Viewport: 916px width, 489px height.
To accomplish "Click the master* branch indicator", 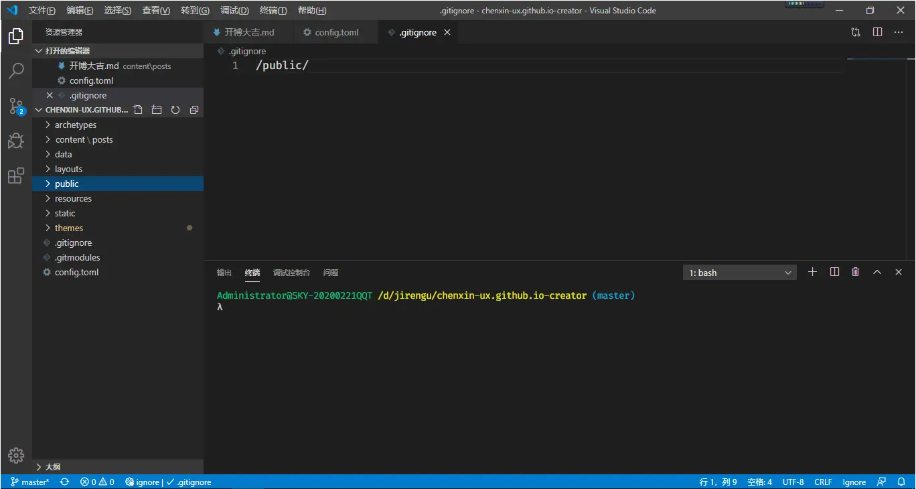I will 30,482.
